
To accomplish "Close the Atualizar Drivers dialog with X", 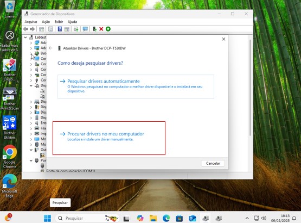I will tap(223, 39).
